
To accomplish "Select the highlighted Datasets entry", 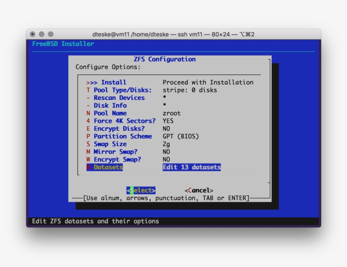I will click(x=108, y=168).
